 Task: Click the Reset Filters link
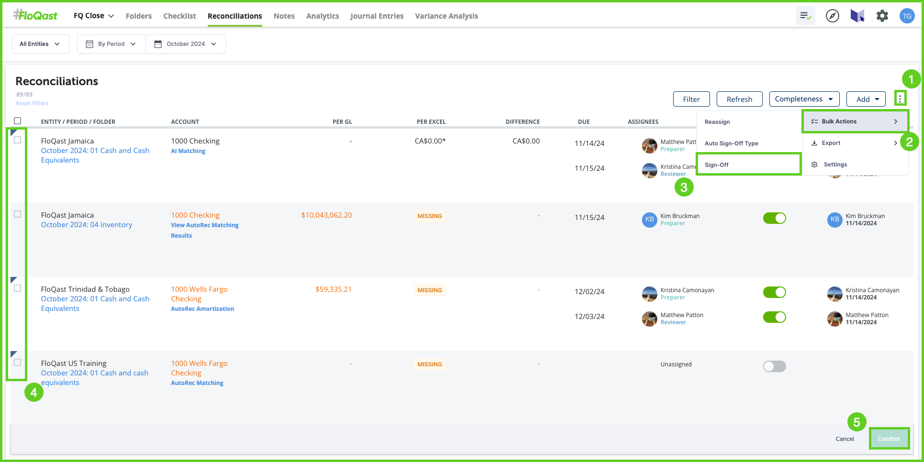(32, 103)
